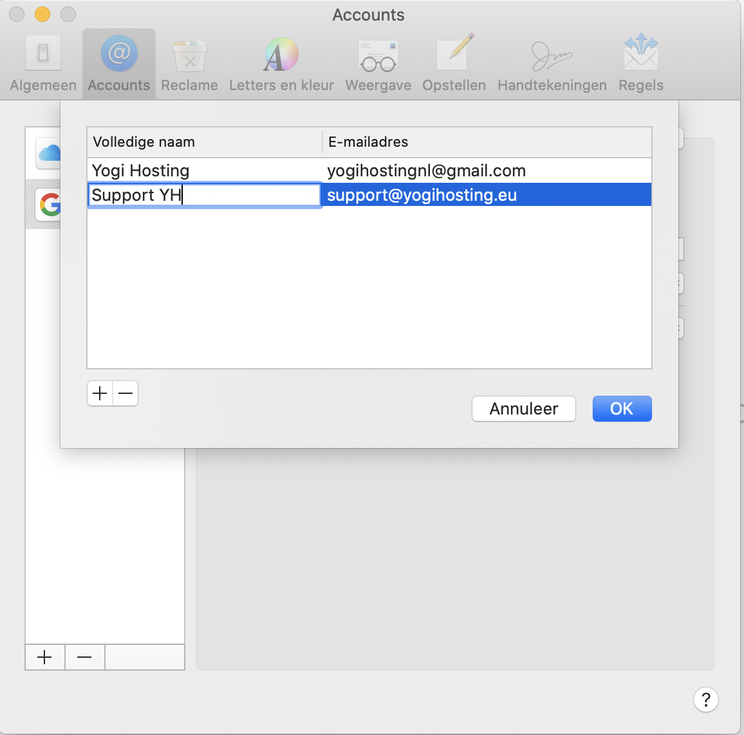Open the Algemeen preferences pane

tap(43, 64)
